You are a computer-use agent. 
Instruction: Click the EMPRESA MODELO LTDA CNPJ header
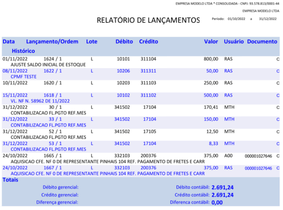[x=226, y=3]
